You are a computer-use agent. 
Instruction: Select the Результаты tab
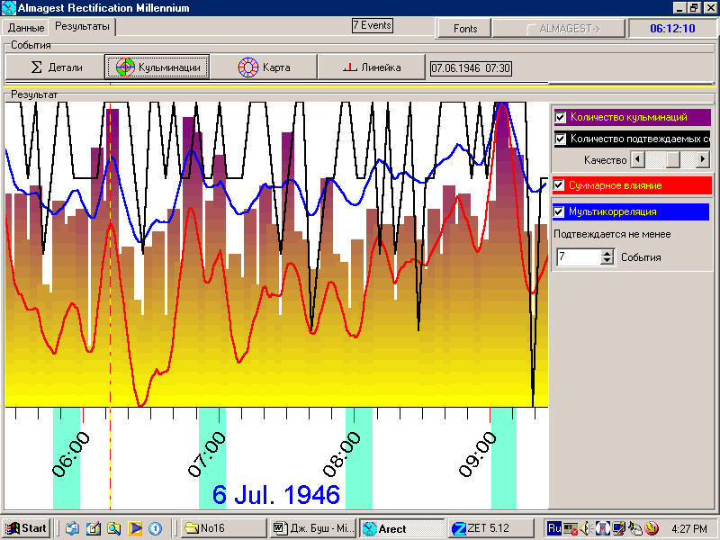click(x=82, y=27)
